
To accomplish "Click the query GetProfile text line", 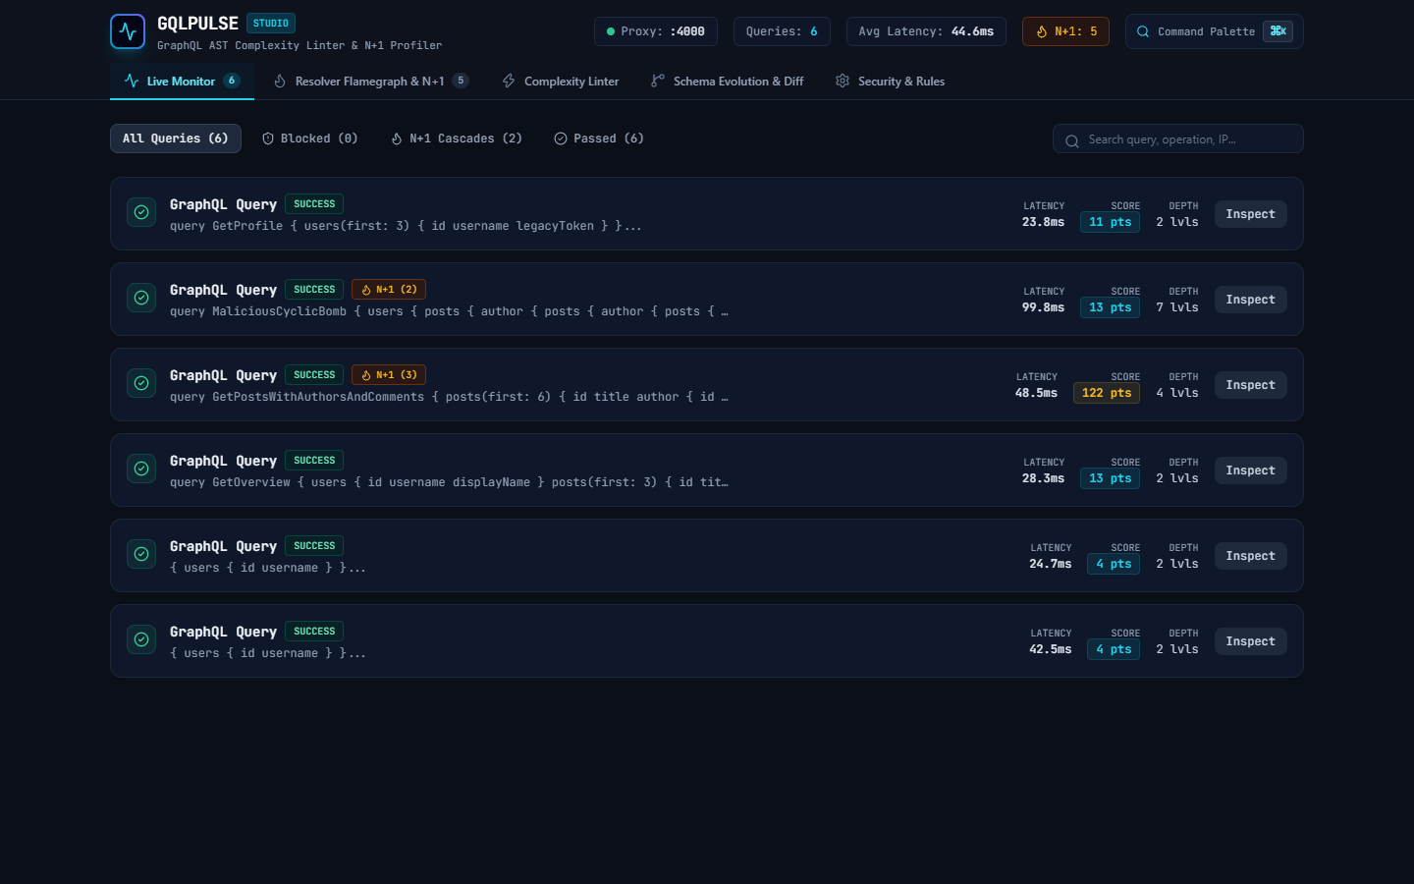I will point(406,226).
